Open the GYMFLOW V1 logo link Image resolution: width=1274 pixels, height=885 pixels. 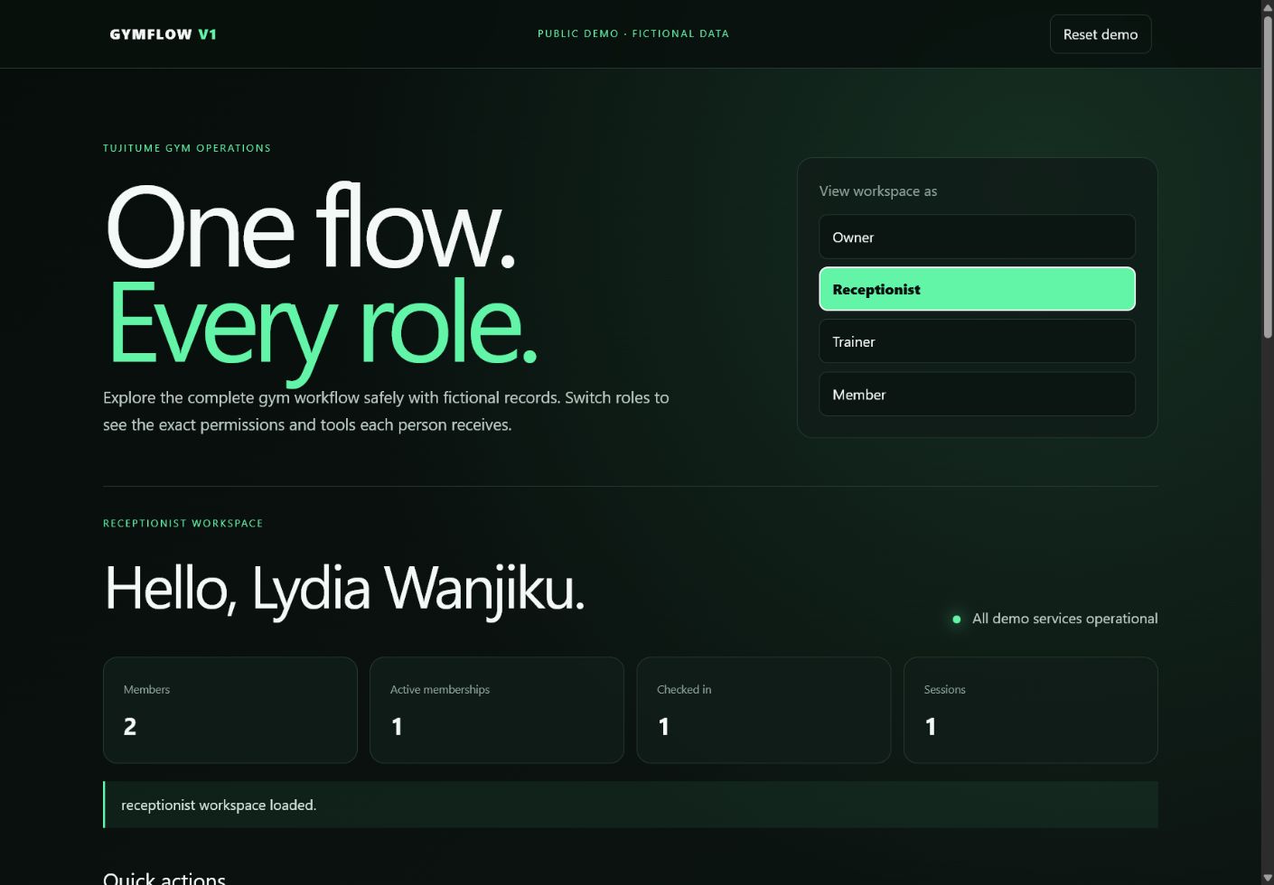[x=164, y=34]
